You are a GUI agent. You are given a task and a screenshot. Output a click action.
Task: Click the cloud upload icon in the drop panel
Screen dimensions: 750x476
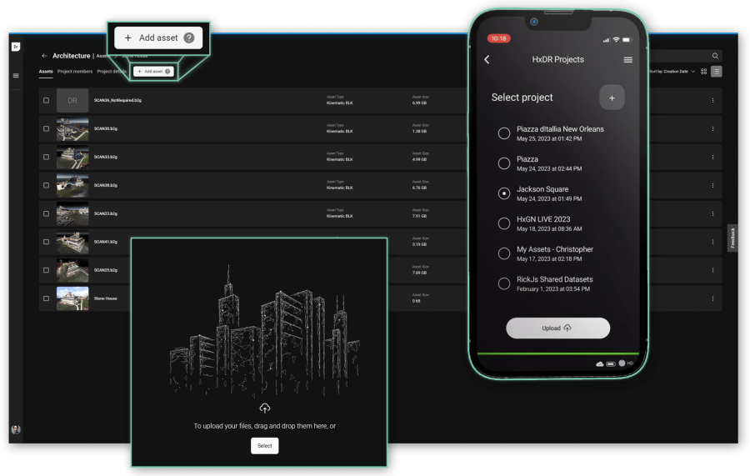(264, 408)
